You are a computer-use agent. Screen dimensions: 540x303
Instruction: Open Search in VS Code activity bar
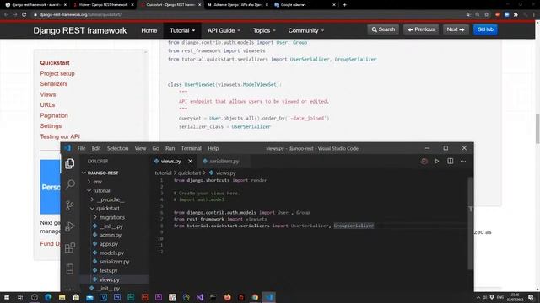(x=70, y=184)
